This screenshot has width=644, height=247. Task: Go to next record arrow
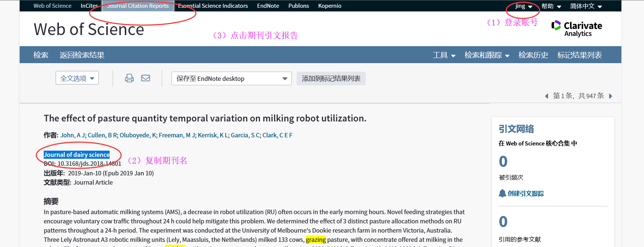611,96
